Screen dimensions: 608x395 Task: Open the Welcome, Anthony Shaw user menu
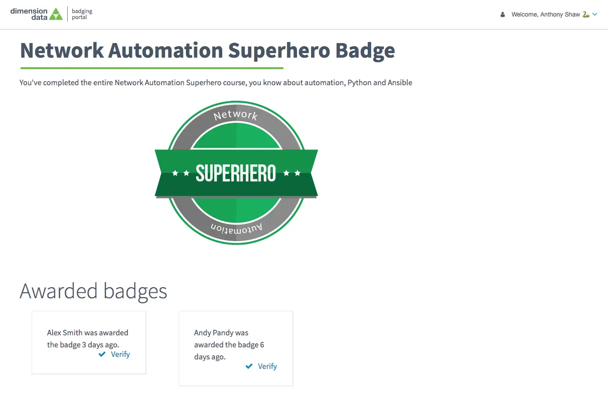tap(545, 15)
